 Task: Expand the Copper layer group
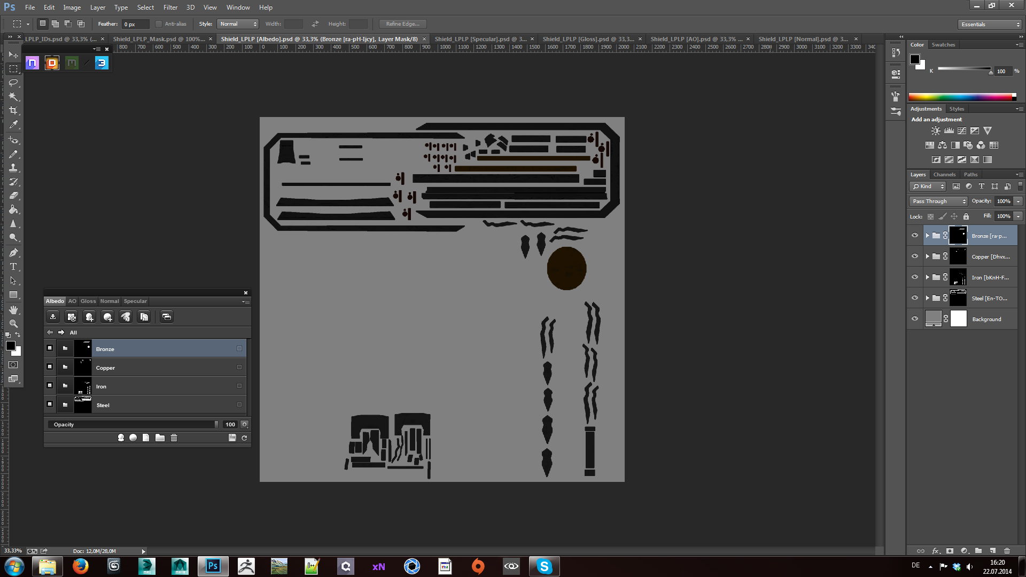(928, 256)
